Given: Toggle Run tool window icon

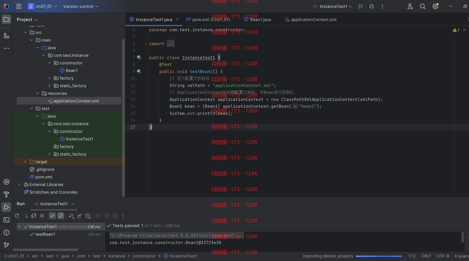Looking at the screenshot, I should click(x=6, y=207).
